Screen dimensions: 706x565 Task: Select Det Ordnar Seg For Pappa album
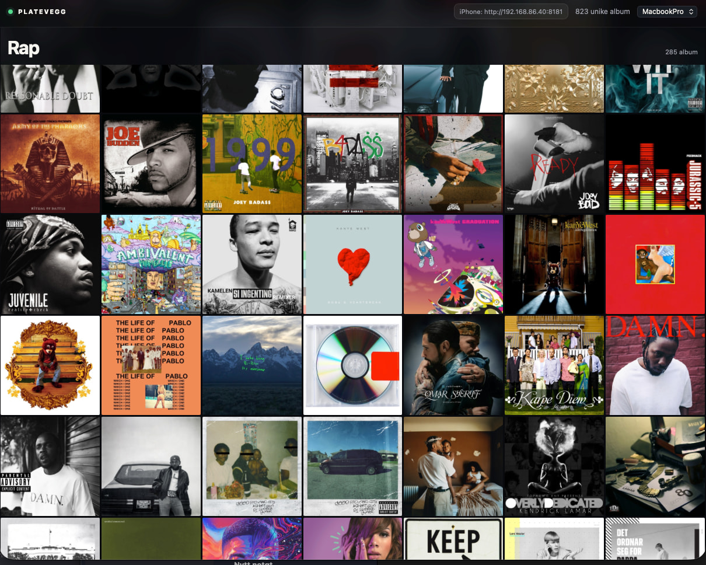coord(656,539)
